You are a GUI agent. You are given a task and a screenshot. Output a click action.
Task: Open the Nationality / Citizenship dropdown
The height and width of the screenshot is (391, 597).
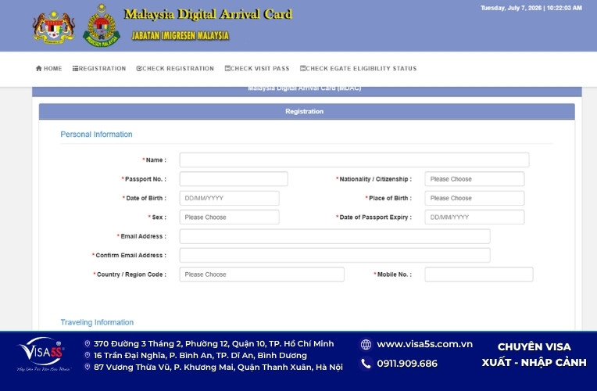pos(474,179)
